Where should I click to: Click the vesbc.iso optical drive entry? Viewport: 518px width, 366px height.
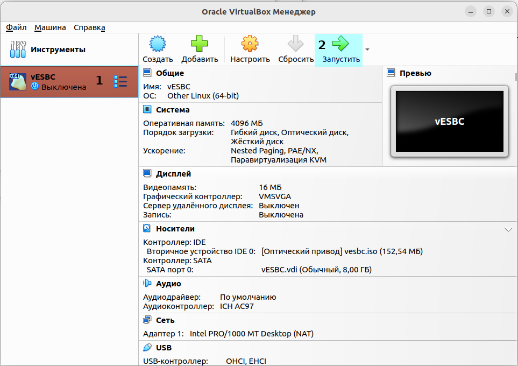[x=342, y=251]
